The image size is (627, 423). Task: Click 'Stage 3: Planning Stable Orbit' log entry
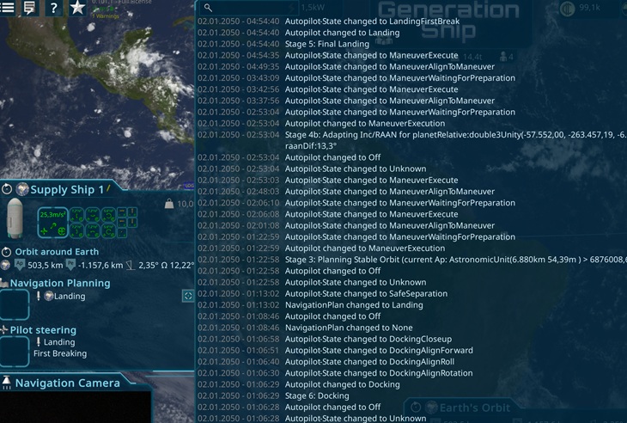(x=455, y=260)
